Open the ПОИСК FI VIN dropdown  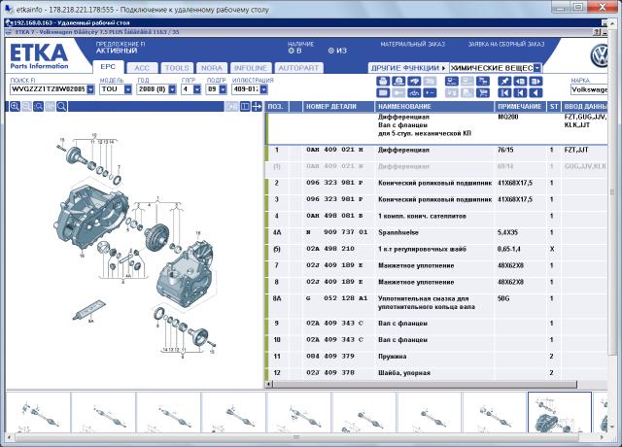pos(90,89)
